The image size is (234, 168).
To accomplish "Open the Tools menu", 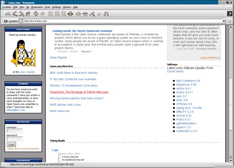I will pos(48,7).
